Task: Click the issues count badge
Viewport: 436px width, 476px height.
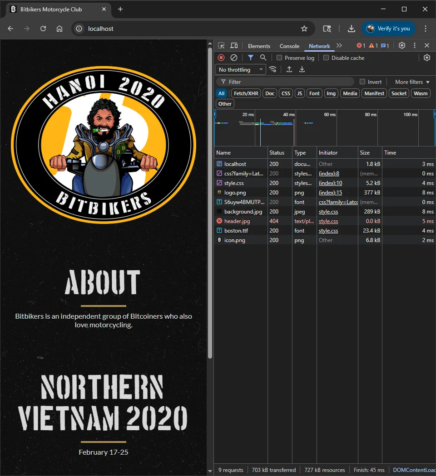Action: 385,45
